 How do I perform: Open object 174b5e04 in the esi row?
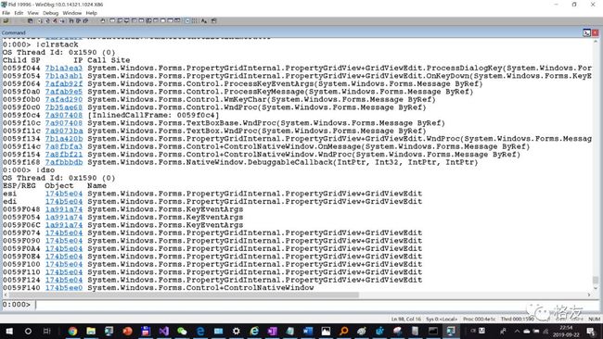pos(64,194)
